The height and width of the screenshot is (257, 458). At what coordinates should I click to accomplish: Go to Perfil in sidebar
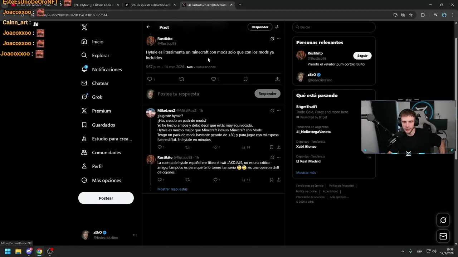point(92,166)
